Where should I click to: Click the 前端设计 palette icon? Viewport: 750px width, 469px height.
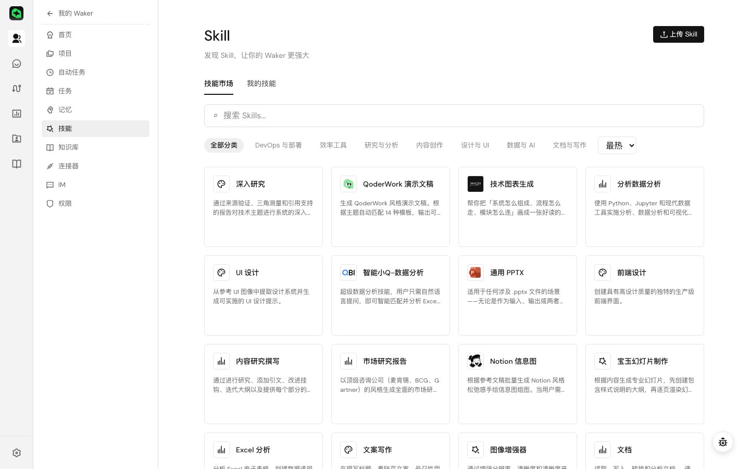(x=603, y=273)
